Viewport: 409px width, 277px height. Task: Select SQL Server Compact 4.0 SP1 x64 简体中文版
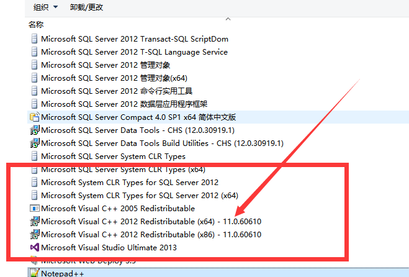[138, 117]
